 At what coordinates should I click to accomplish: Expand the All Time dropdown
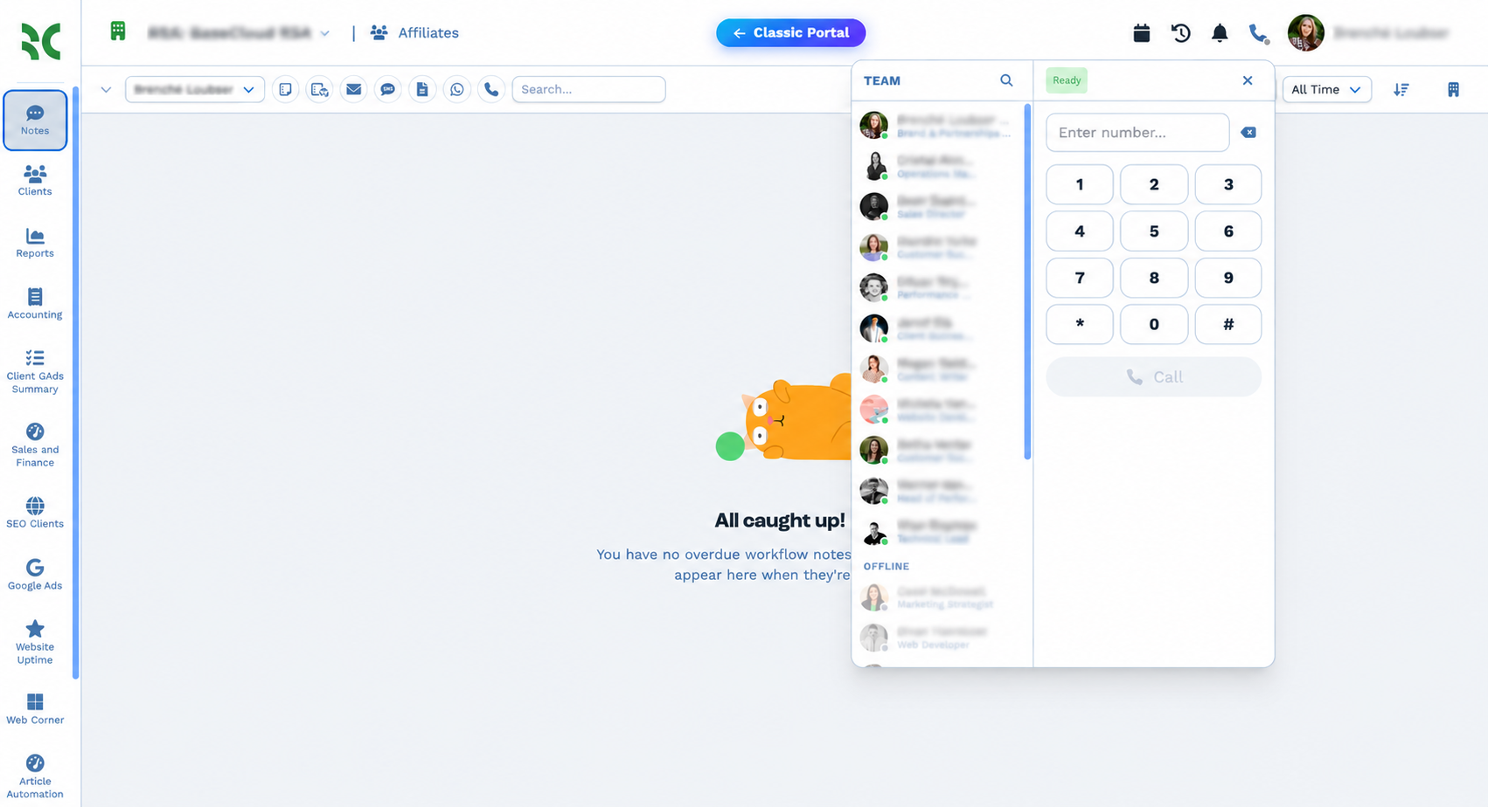(1326, 89)
